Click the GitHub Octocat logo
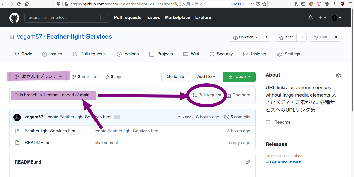Screen dimensions: 354x177 [14, 18]
